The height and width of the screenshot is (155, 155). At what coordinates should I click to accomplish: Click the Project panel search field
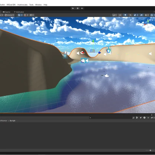[111, 118]
